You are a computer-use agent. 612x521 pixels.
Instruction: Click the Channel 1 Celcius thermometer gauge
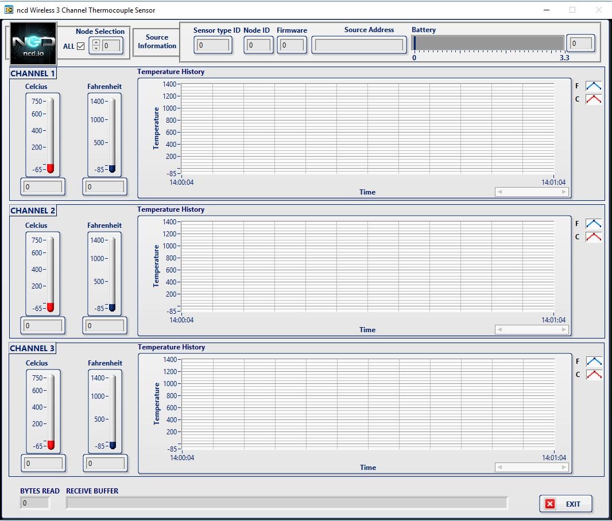[51, 134]
